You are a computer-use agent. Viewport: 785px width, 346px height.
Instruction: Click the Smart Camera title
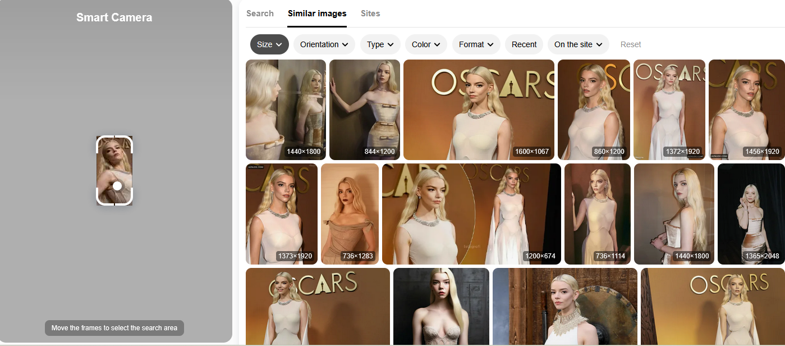click(x=114, y=17)
